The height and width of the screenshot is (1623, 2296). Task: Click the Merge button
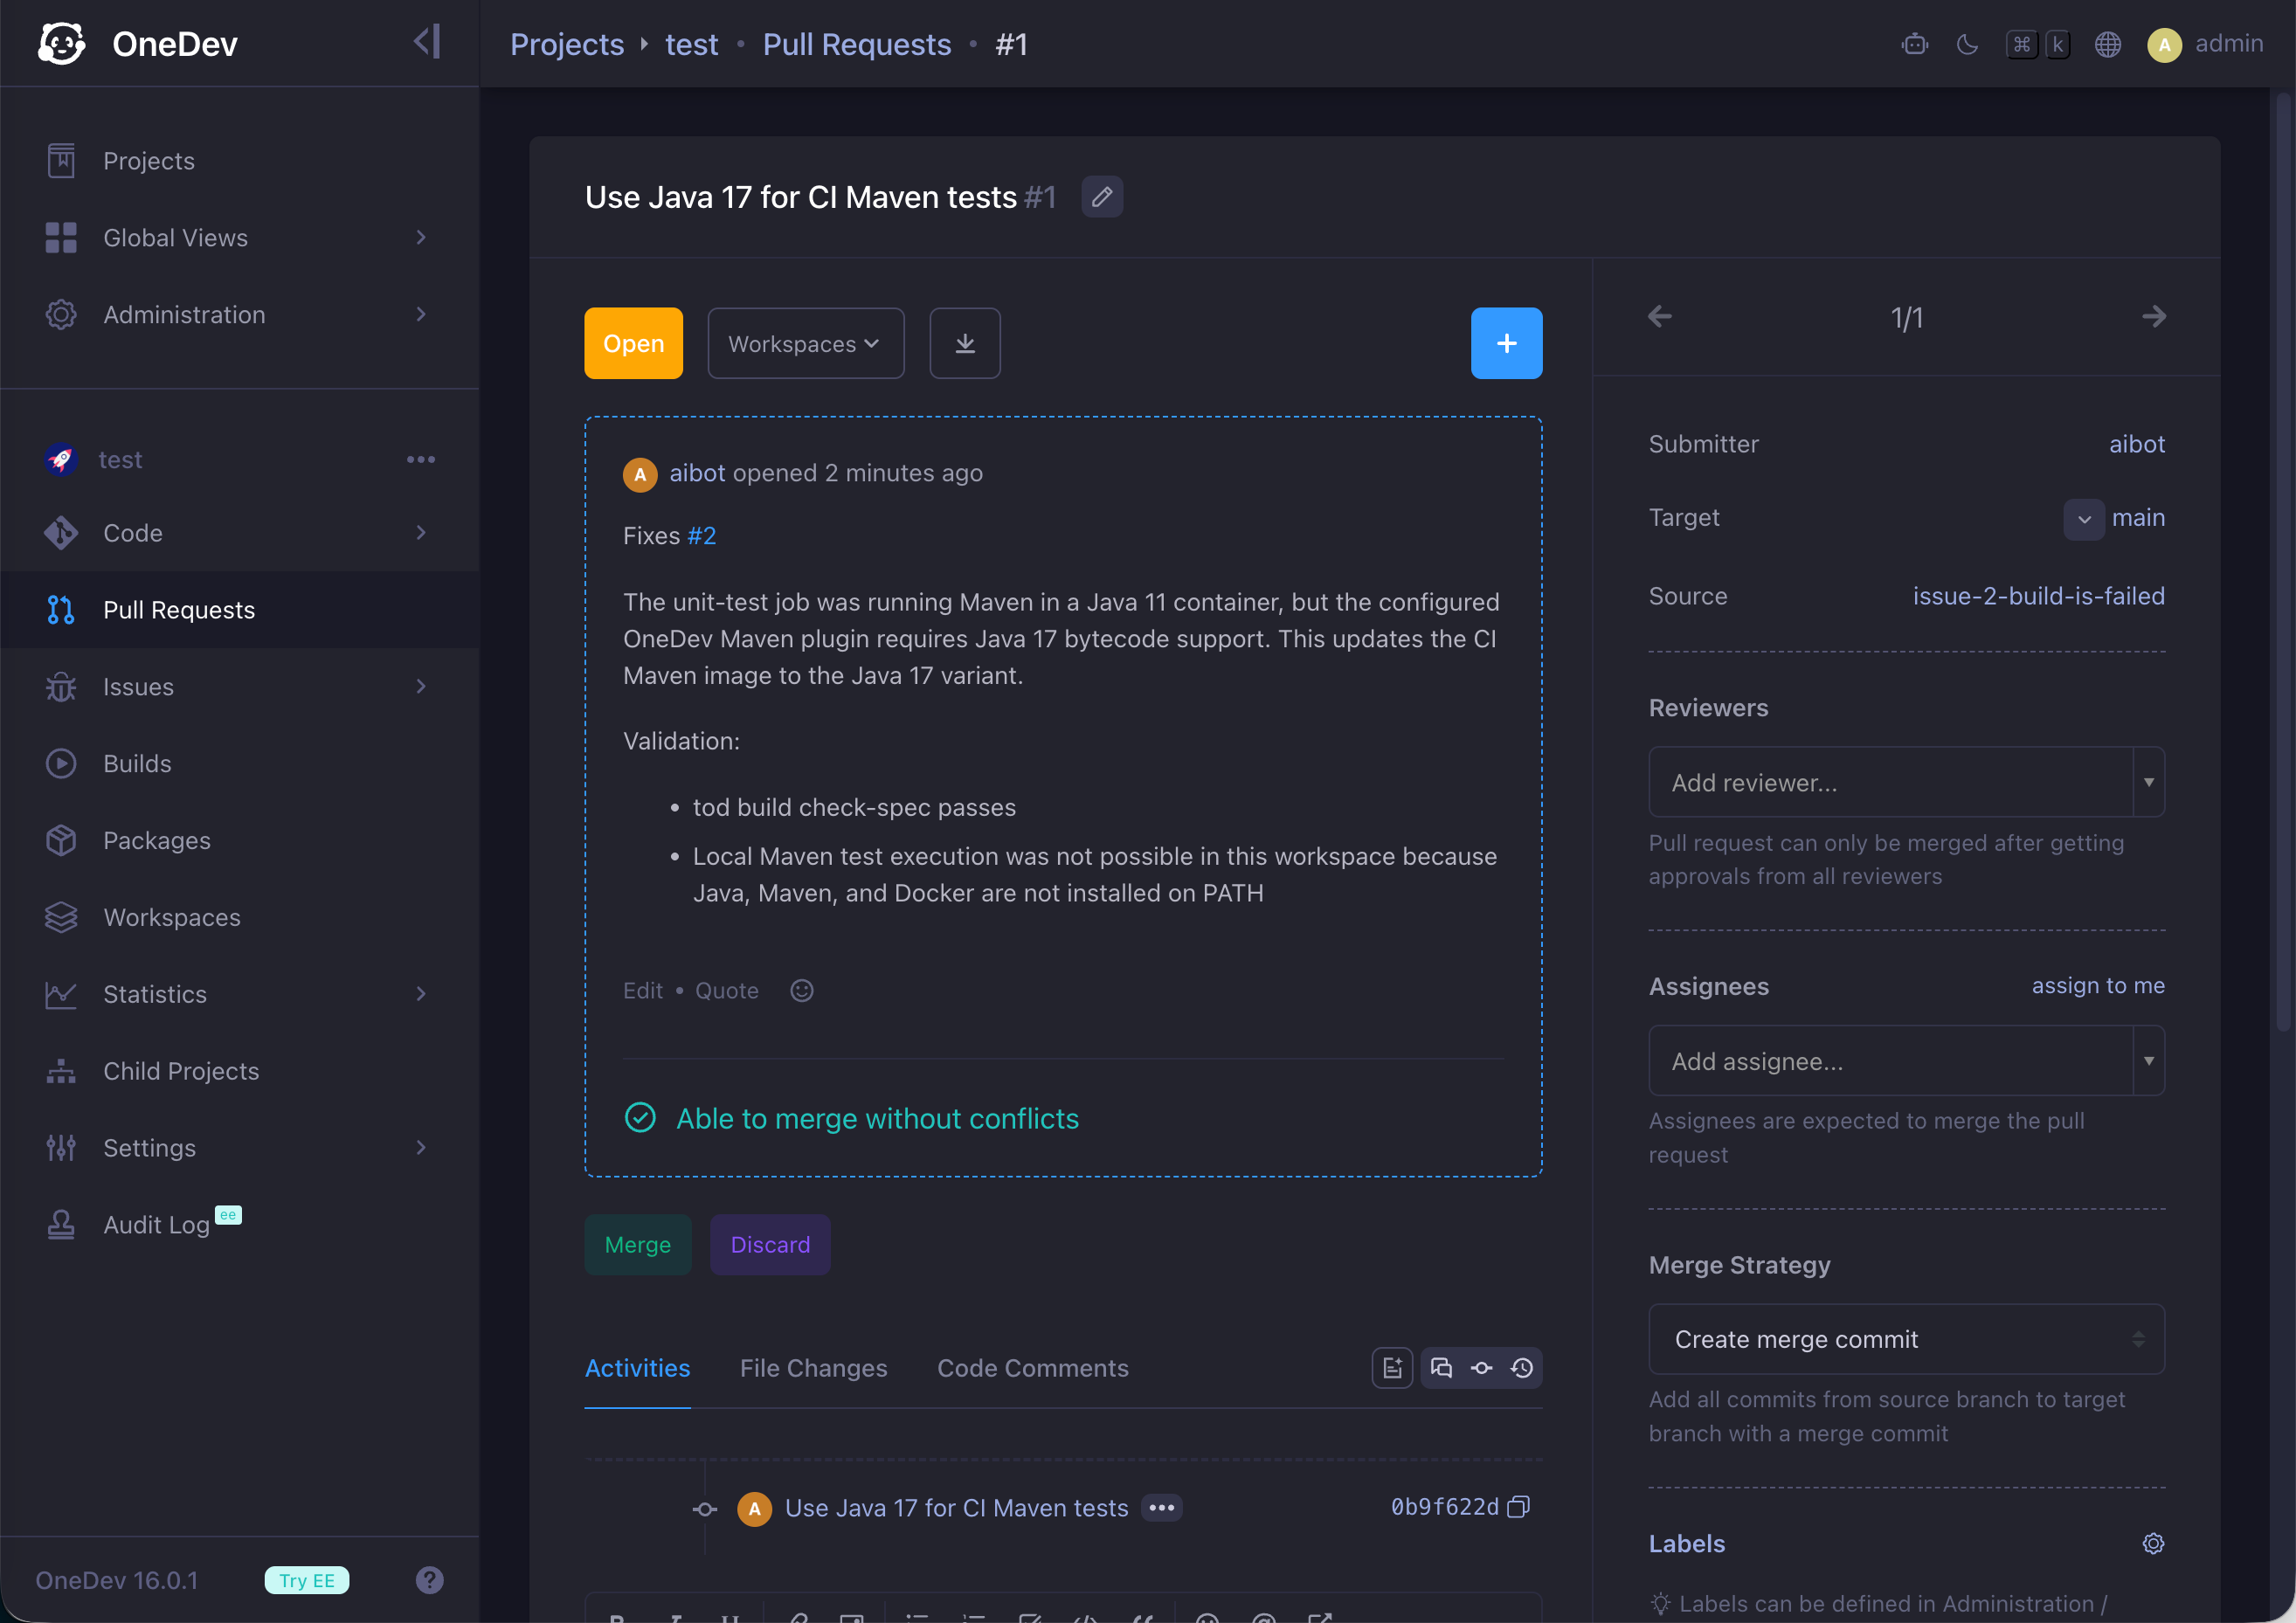(638, 1245)
